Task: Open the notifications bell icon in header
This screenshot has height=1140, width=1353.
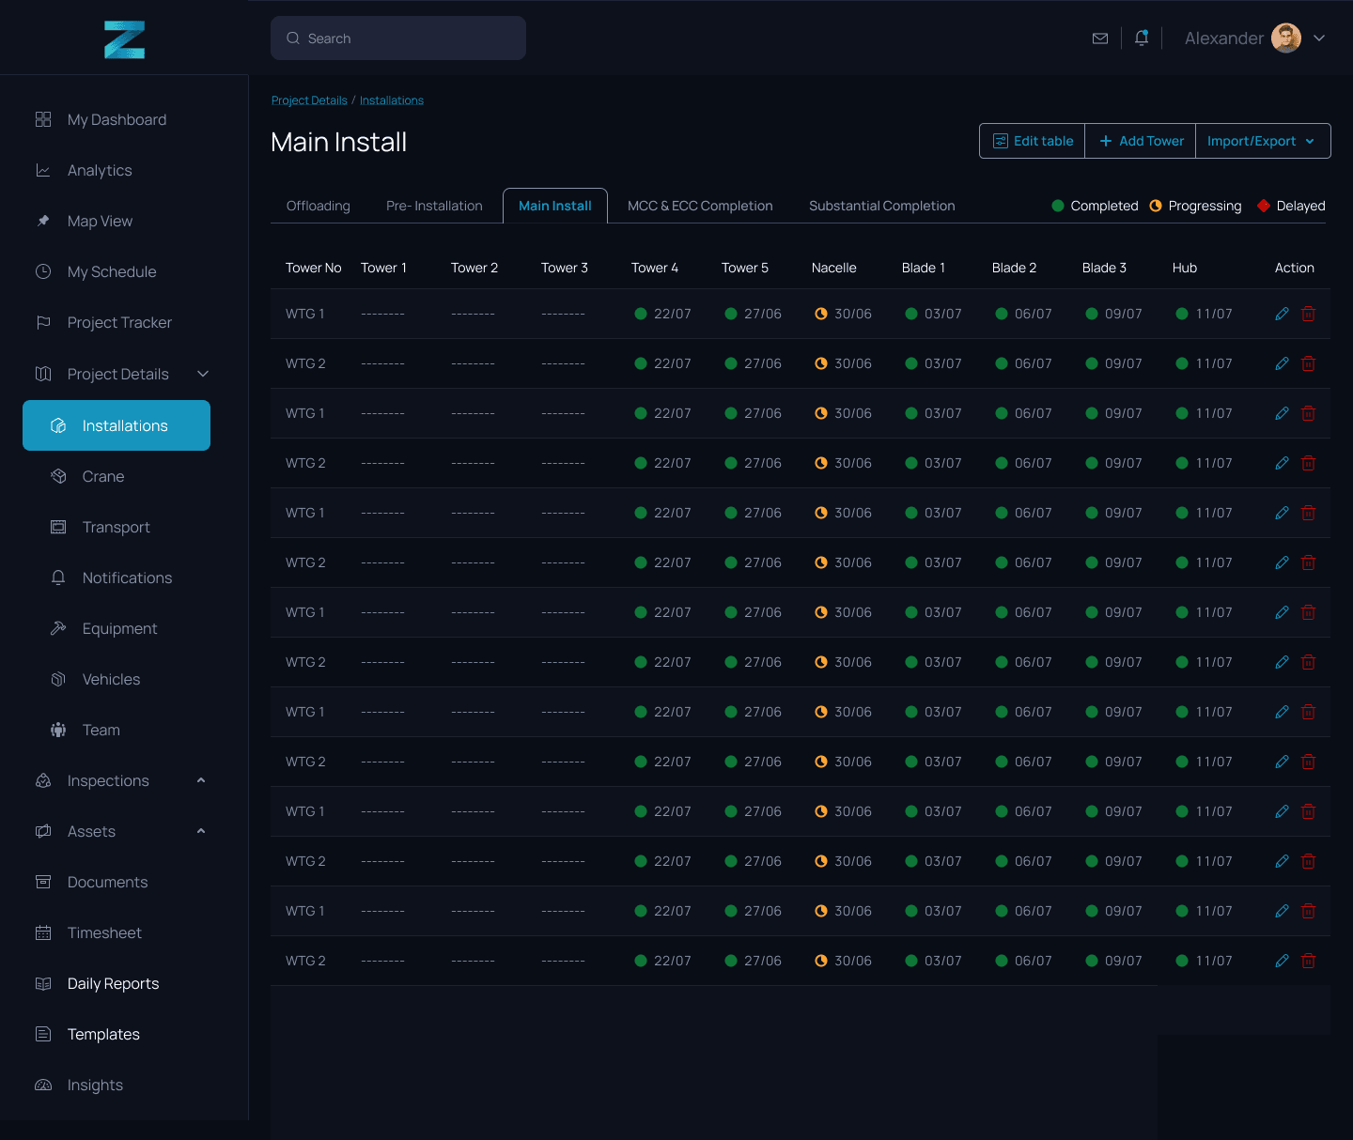Action: point(1142,38)
